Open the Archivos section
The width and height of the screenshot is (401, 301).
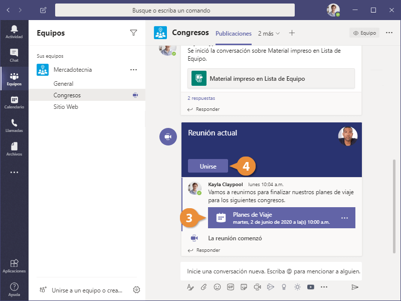[14, 149]
